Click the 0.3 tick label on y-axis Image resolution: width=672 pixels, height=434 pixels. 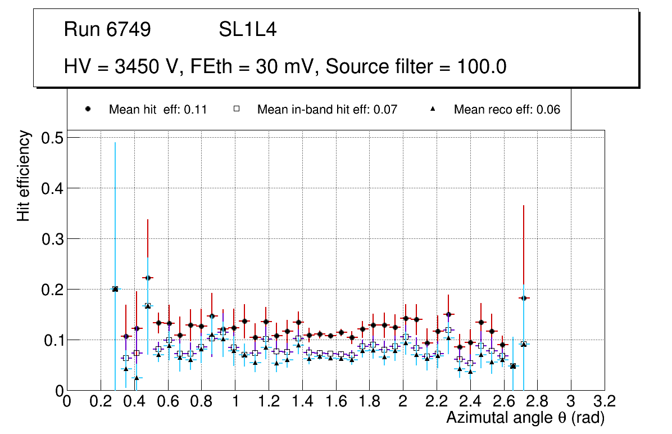coord(53,239)
